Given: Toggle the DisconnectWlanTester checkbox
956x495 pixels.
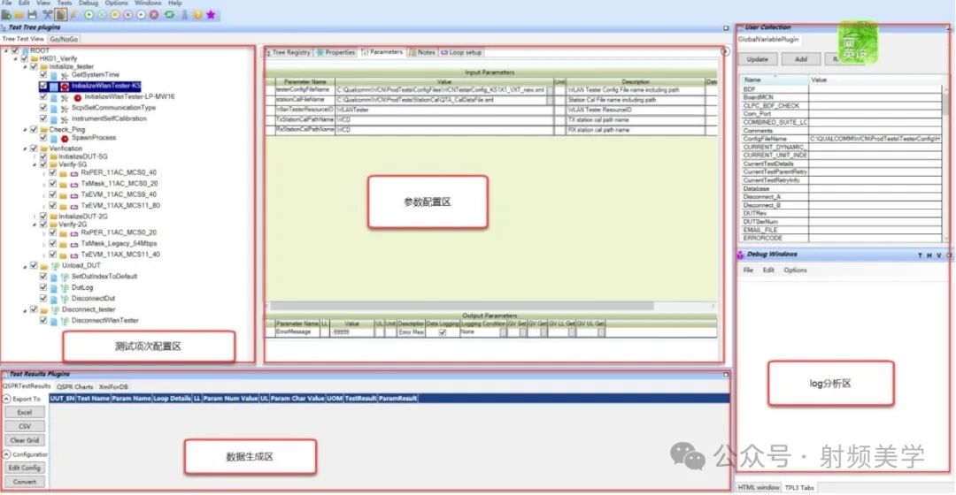Looking at the screenshot, I should 43,320.
